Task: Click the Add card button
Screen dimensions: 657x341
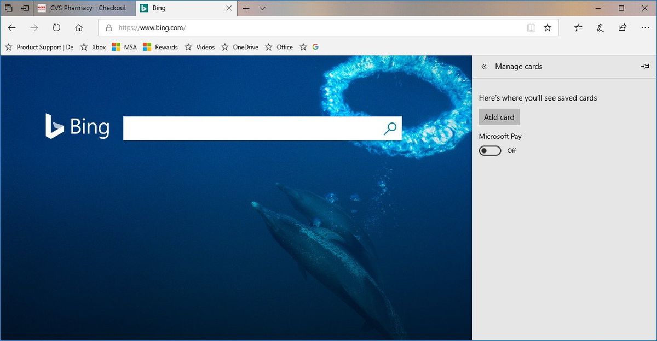Action: tap(499, 116)
